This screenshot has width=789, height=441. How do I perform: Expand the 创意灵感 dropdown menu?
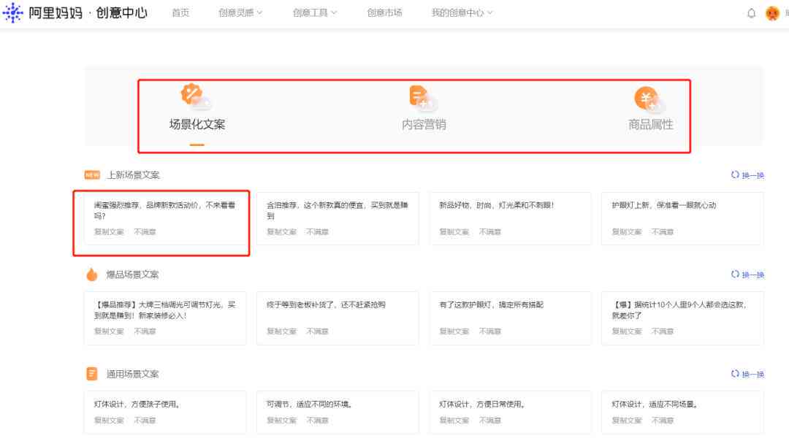[240, 12]
